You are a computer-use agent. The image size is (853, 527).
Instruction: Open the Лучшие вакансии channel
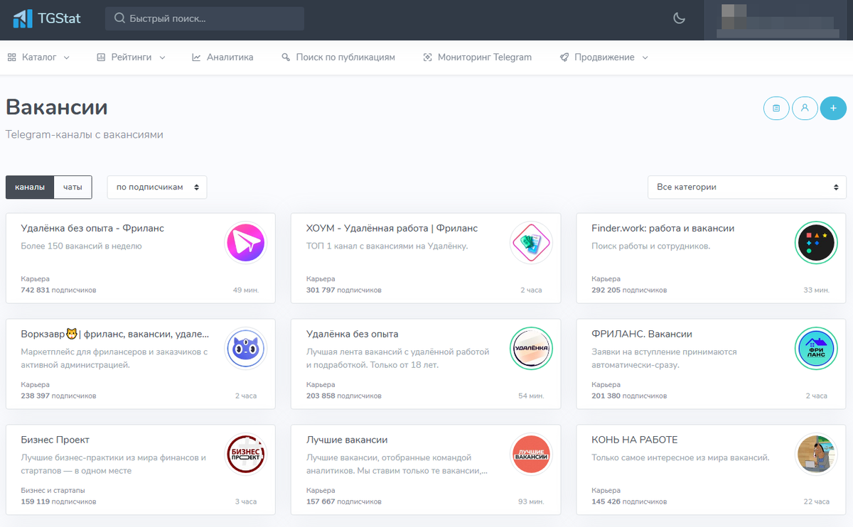(x=347, y=440)
